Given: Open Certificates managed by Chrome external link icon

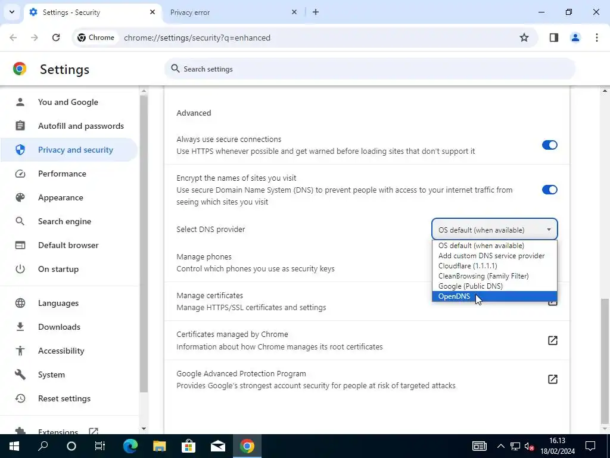Looking at the screenshot, I should coord(552,341).
